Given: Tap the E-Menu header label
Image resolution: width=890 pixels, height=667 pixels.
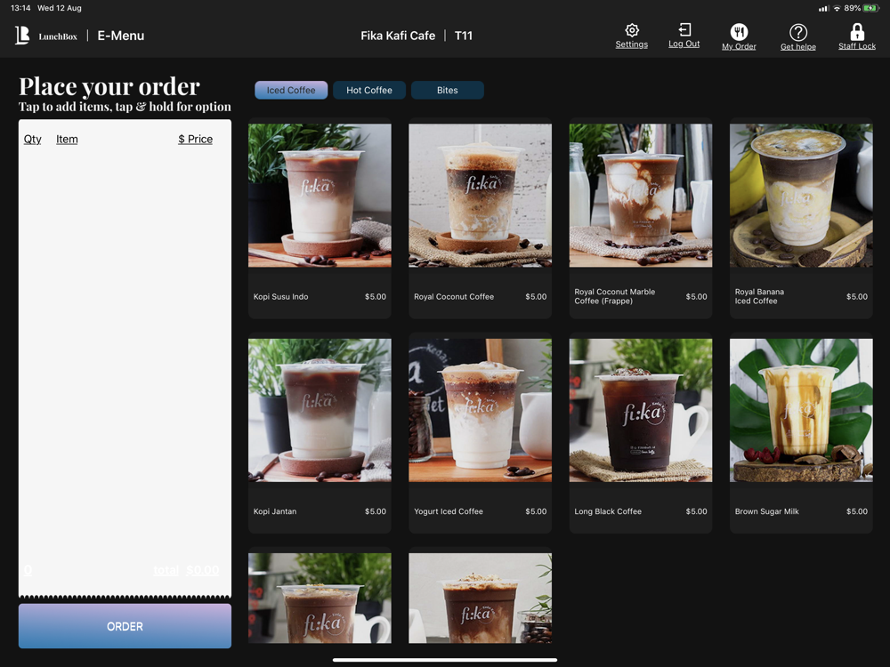Looking at the screenshot, I should (x=121, y=36).
